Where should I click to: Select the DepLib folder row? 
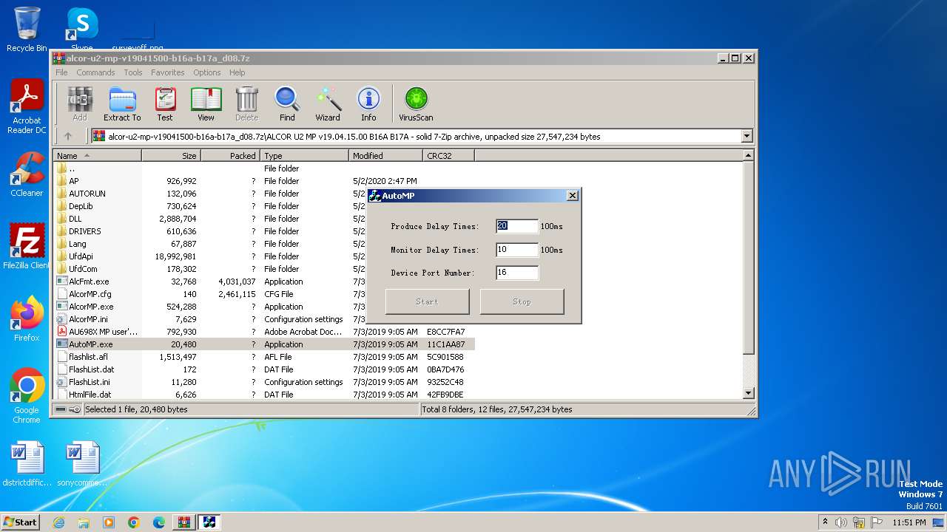point(265,206)
